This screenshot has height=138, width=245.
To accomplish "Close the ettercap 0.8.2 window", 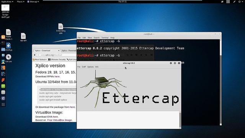I will coord(179,63).
